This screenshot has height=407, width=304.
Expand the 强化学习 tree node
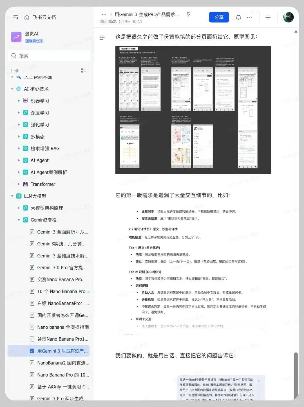coord(19,124)
